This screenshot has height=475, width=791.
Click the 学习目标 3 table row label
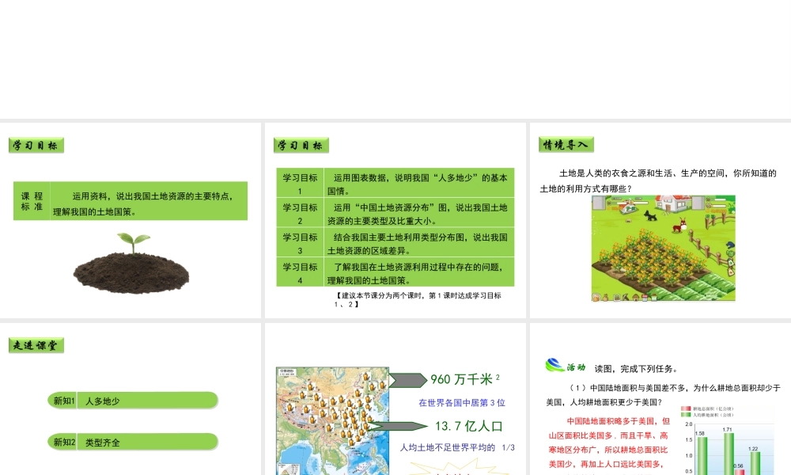click(300, 243)
